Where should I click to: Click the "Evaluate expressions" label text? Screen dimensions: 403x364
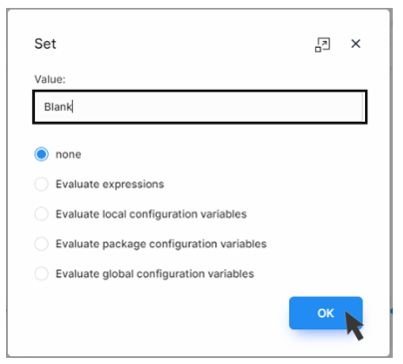point(110,184)
